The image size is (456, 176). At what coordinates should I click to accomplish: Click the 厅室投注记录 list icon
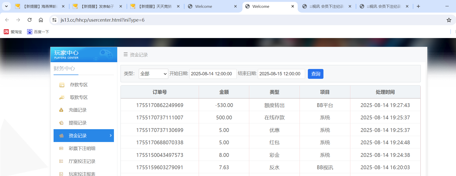click(61, 161)
